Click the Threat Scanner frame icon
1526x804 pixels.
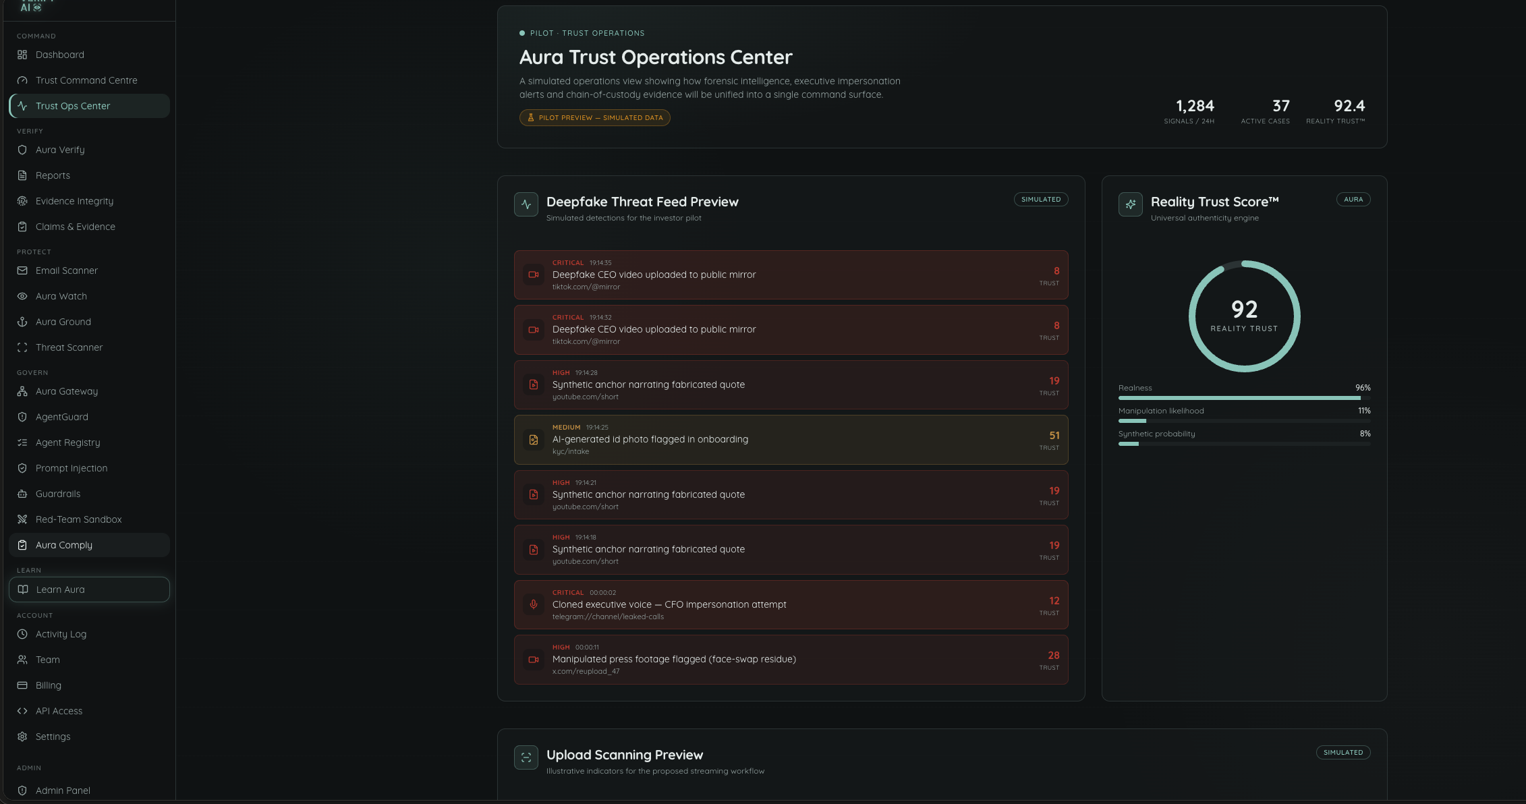coord(22,347)
